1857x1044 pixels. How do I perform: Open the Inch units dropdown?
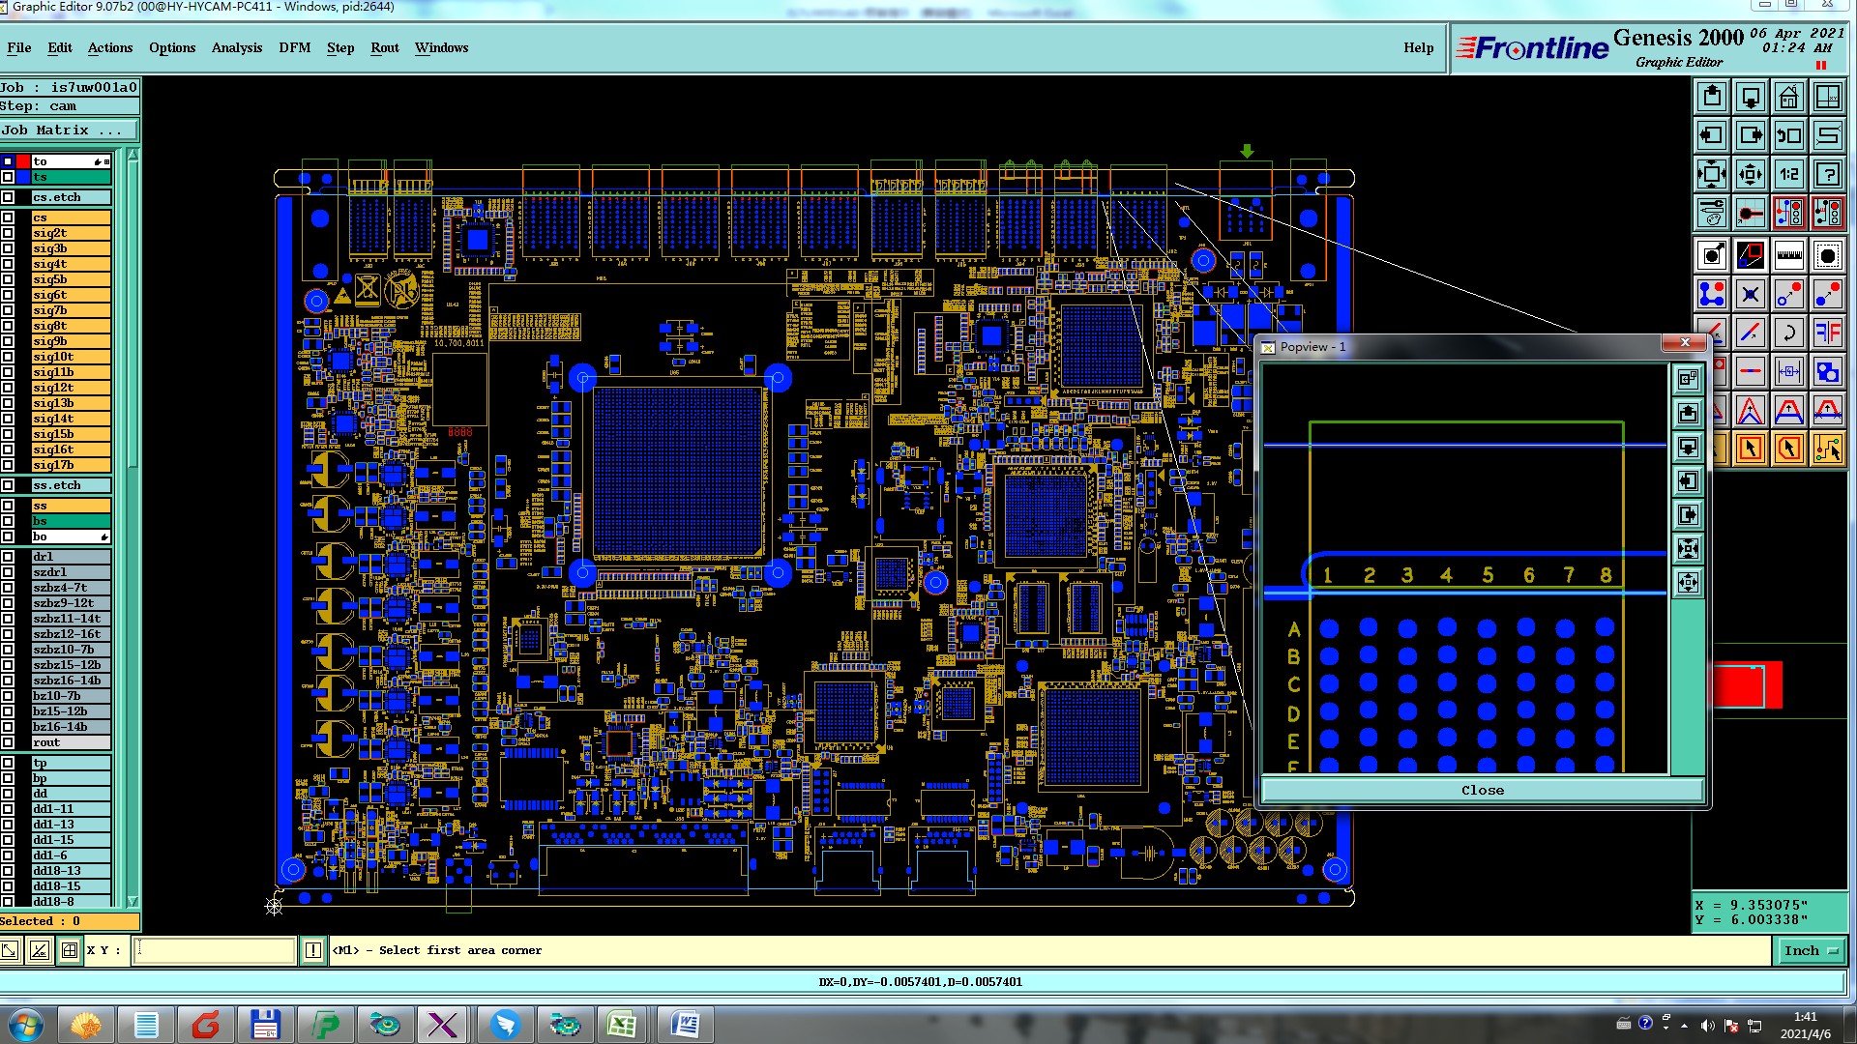click(1810, 951)
